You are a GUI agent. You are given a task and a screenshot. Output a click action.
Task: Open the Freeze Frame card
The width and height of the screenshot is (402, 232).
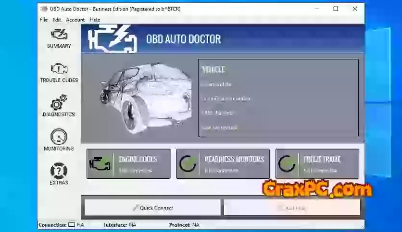(317, 163)
